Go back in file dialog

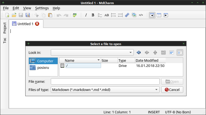(x=139, y=52)
